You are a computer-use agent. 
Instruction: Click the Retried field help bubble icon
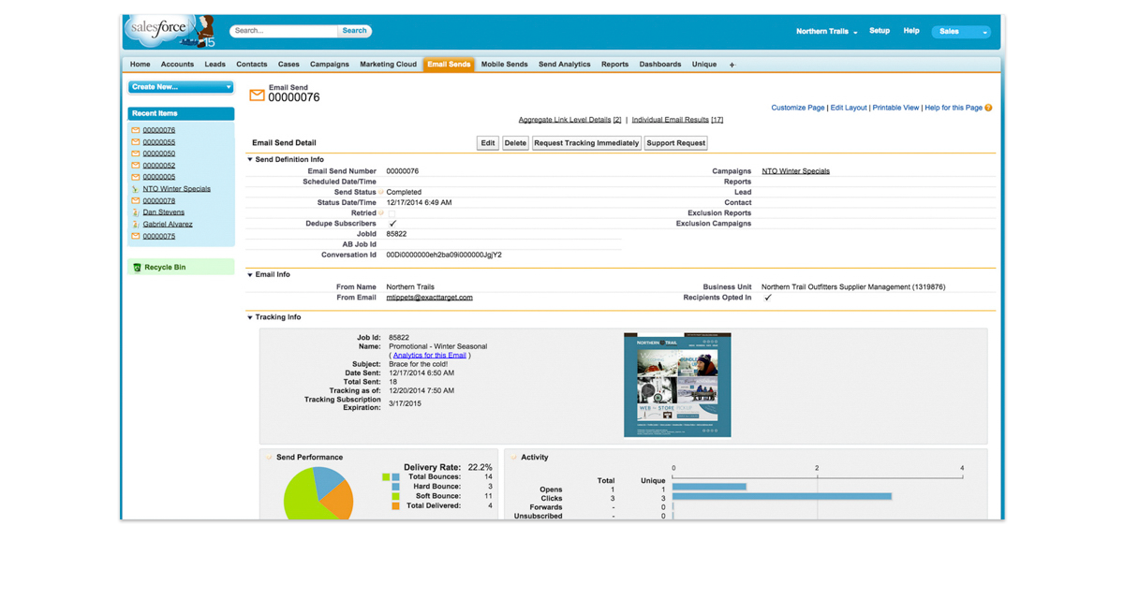[381, 213]
